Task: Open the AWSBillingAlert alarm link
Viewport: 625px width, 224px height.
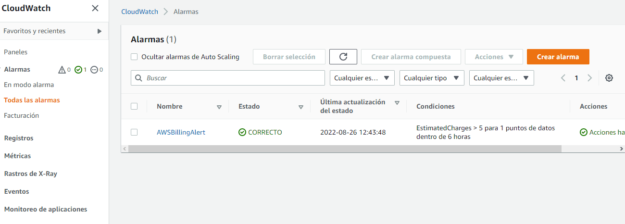Action: [x=181, y=132]
